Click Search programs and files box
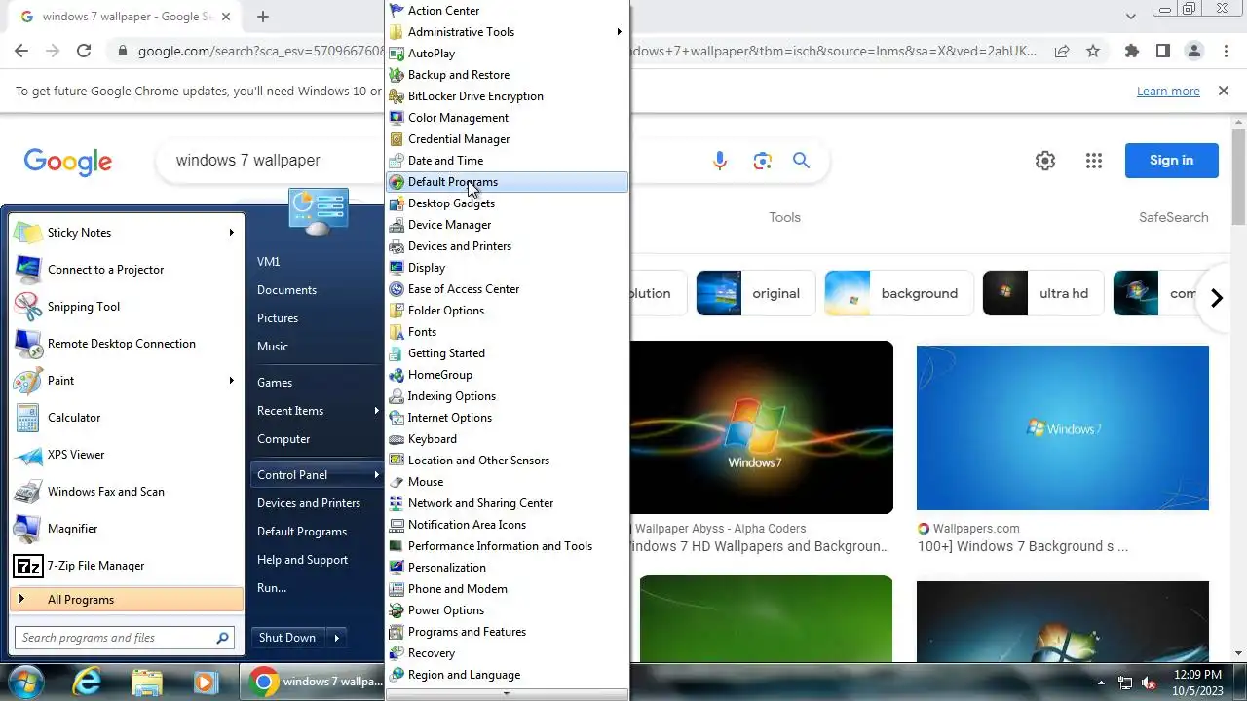Viewport: 1247px width, 701px height. coord(116,638)
